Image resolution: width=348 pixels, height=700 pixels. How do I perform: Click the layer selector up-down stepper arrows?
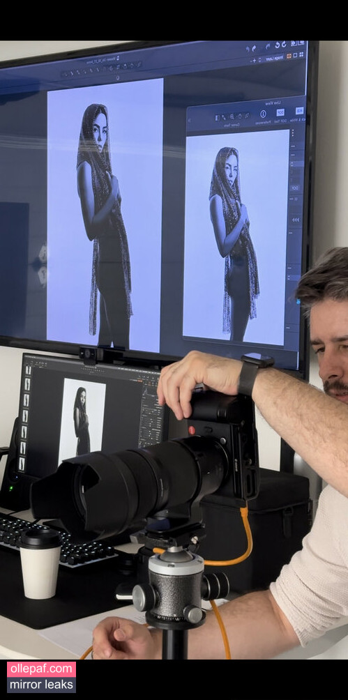click(x=259, y=60)
